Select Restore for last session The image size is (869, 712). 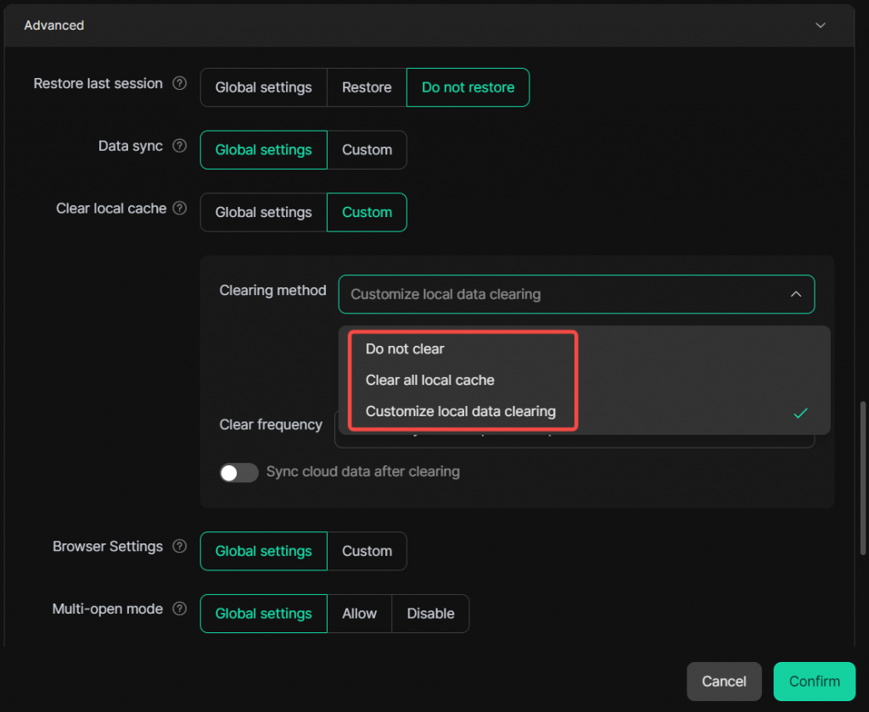coord(367,87)
